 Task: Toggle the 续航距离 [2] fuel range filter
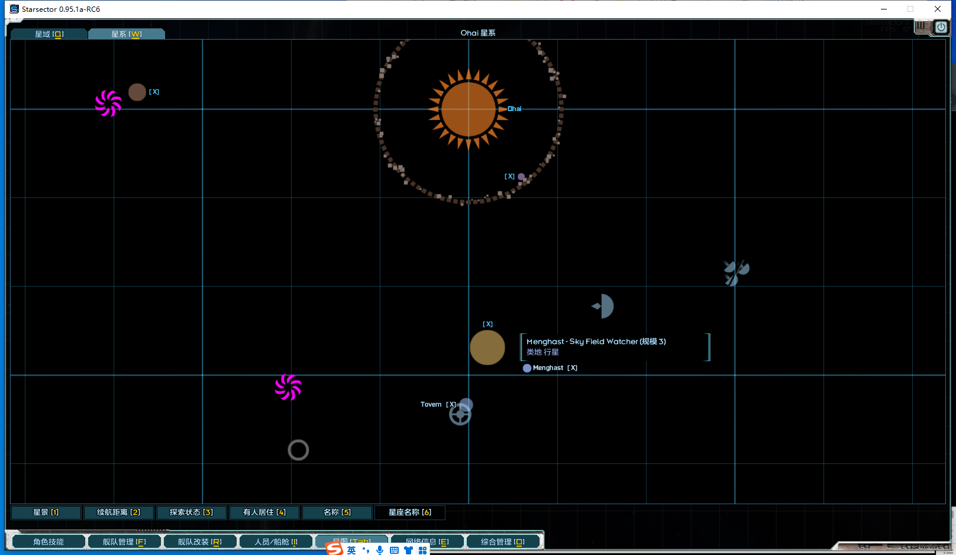(119, 512)
